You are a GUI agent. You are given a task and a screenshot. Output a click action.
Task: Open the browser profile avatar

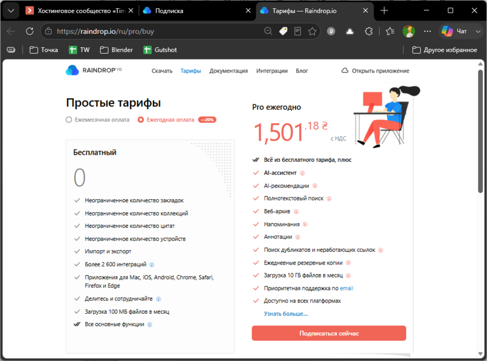click(409, 32)
